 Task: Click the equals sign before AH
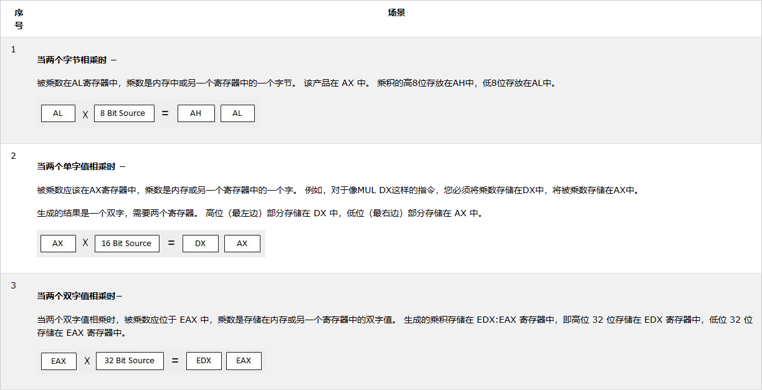click(165, 113)
